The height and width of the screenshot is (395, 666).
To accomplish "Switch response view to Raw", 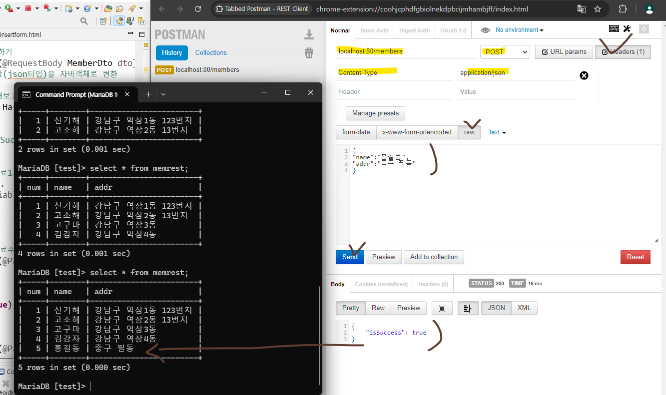I will 378,308.
